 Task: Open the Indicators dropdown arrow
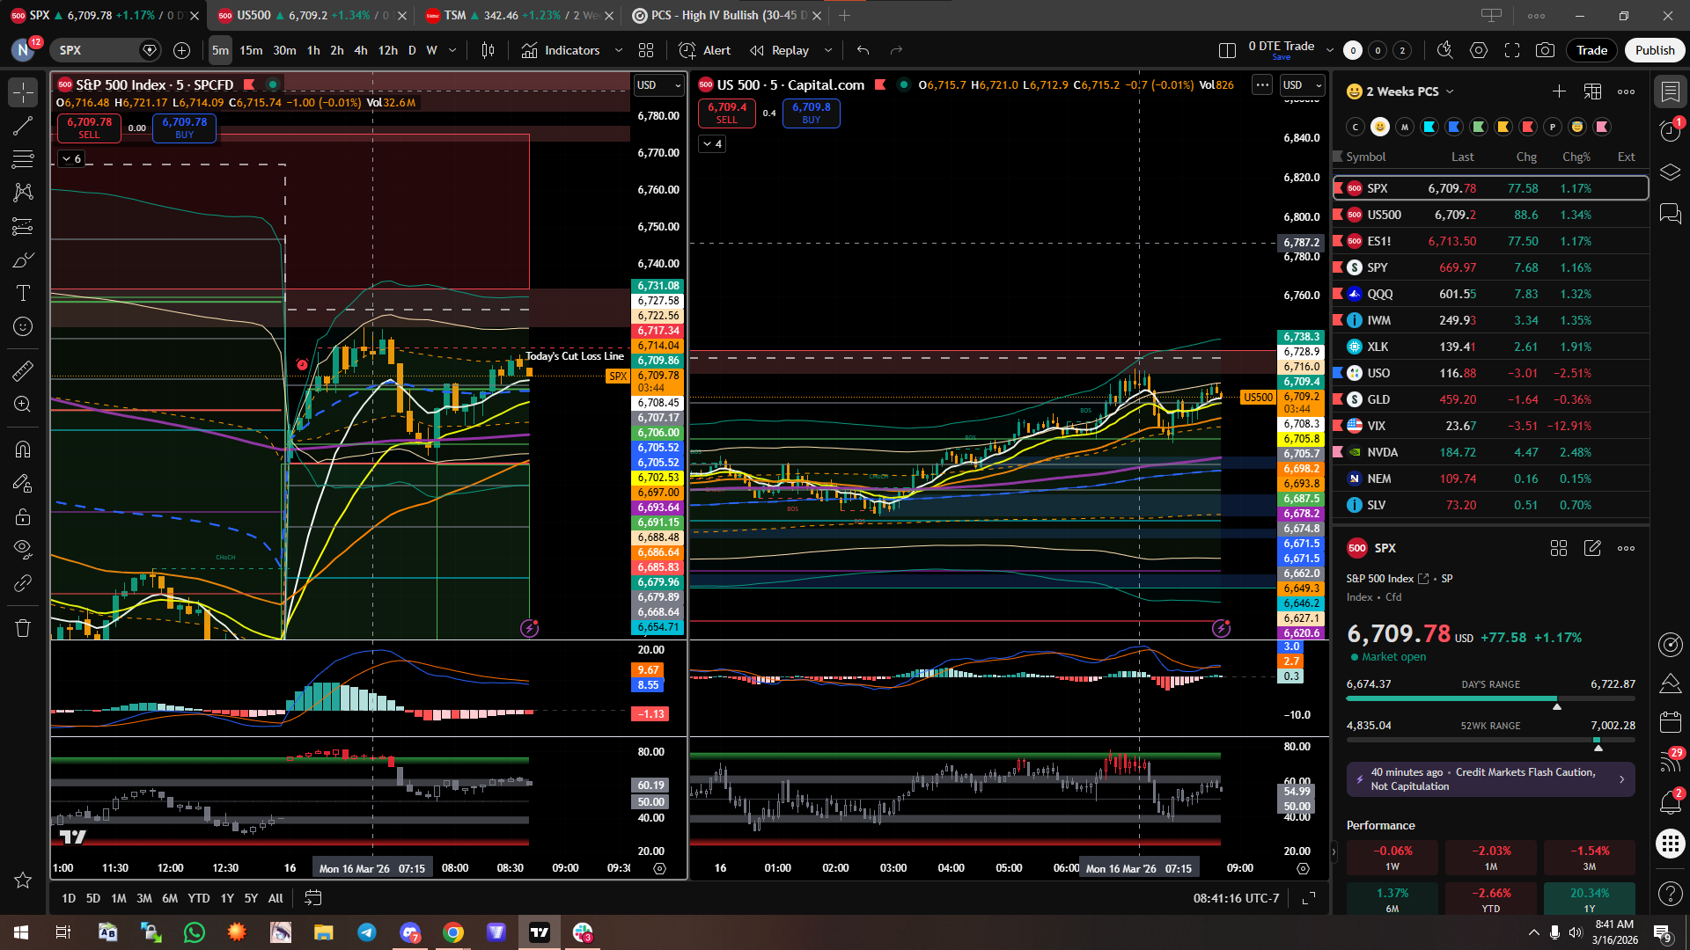pyautogui.click(x=618, y=50)
